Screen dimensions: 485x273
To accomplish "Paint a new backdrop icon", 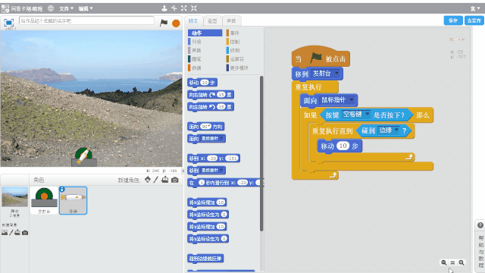I will tap(11, 233).
